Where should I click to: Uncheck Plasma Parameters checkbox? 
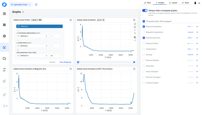(144, 27)
